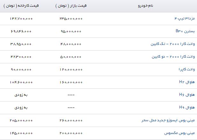Select market price ۱۲۰,۰۰۰,۰۰۰ cell
197x140 pixels.
point(71,69)
